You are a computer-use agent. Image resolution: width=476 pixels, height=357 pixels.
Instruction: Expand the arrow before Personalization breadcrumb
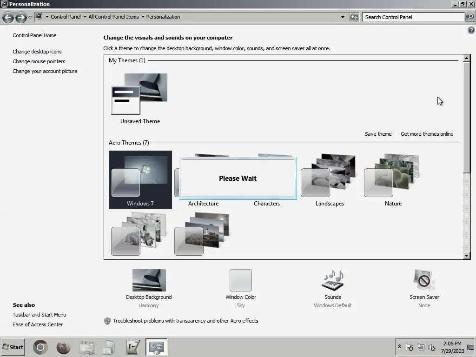coord(143,17)
